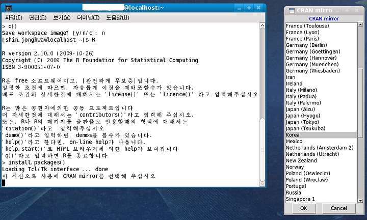Viewport: 367px width, 220px height.
Task: Select Netherlands (Amsterdam 2) mirror
Action: pos(321,148)
